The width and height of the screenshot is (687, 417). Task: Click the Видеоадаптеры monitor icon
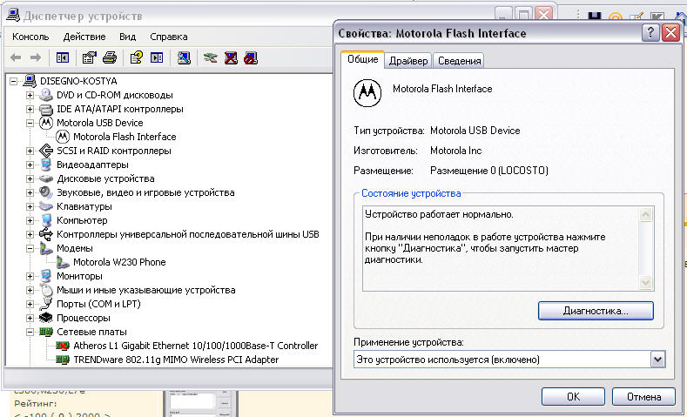(45, 165)
